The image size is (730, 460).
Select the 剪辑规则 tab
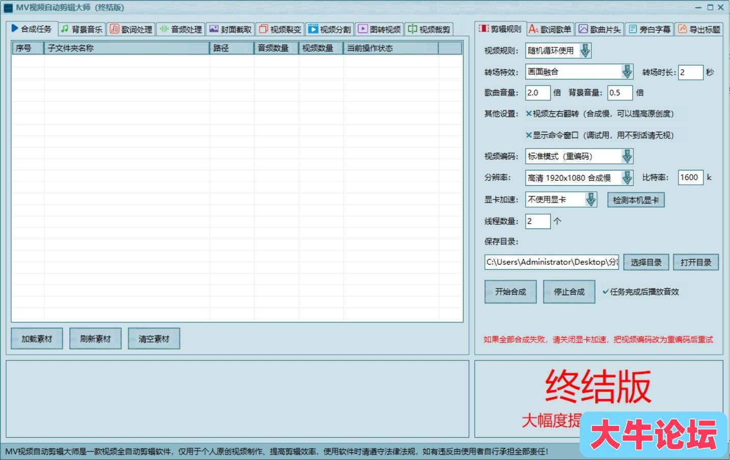tap(500, 29)
